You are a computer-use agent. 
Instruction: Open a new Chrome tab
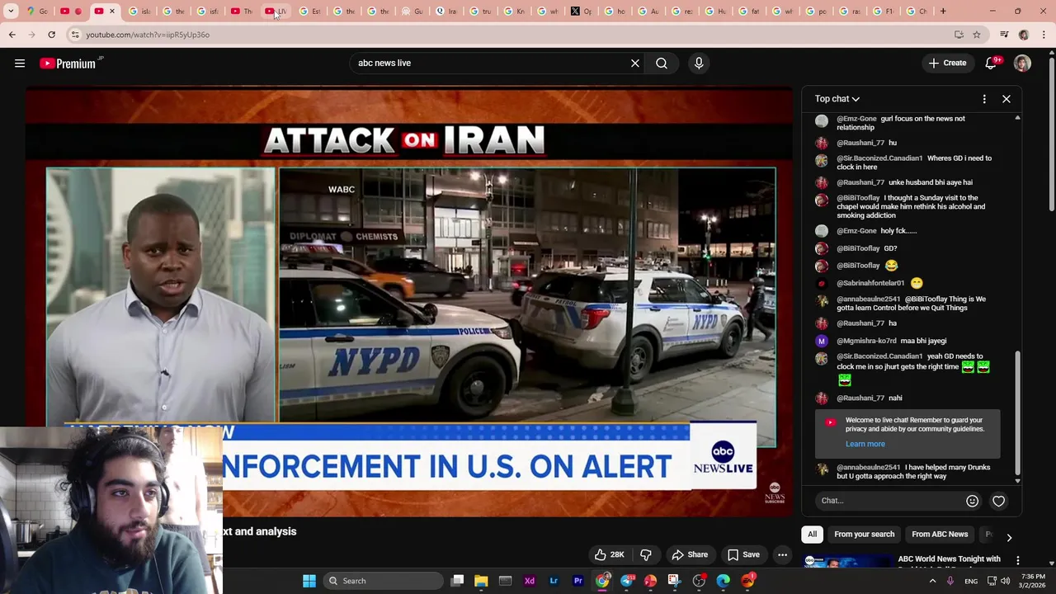coord(943,12)
